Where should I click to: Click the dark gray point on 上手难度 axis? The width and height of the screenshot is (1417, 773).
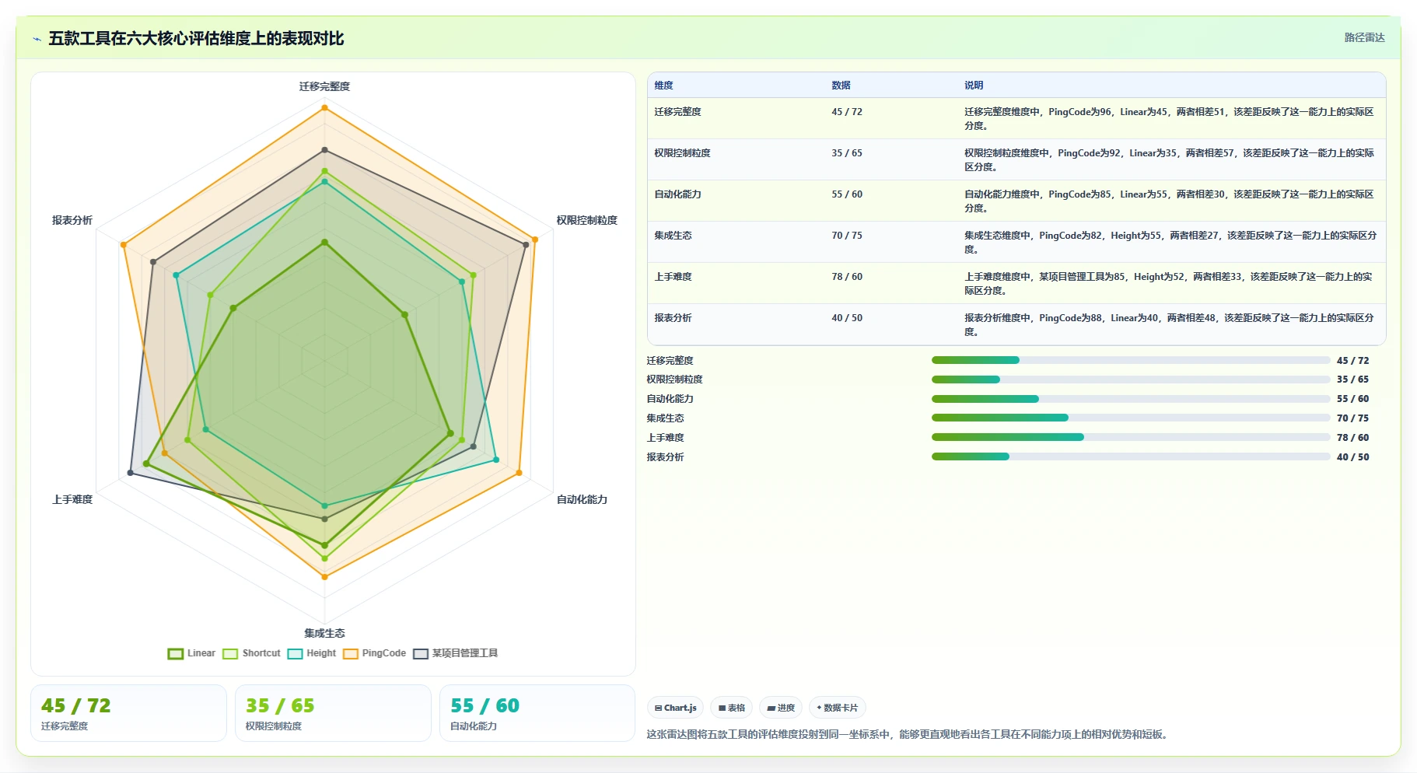point(131,473)
